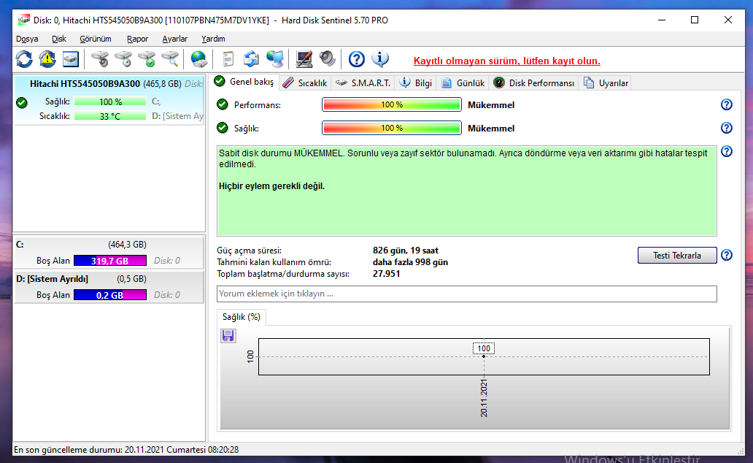Screen dimensions: 753x463
Task: Click the 100 data point marker on chart
Action: tap(484, 356)
